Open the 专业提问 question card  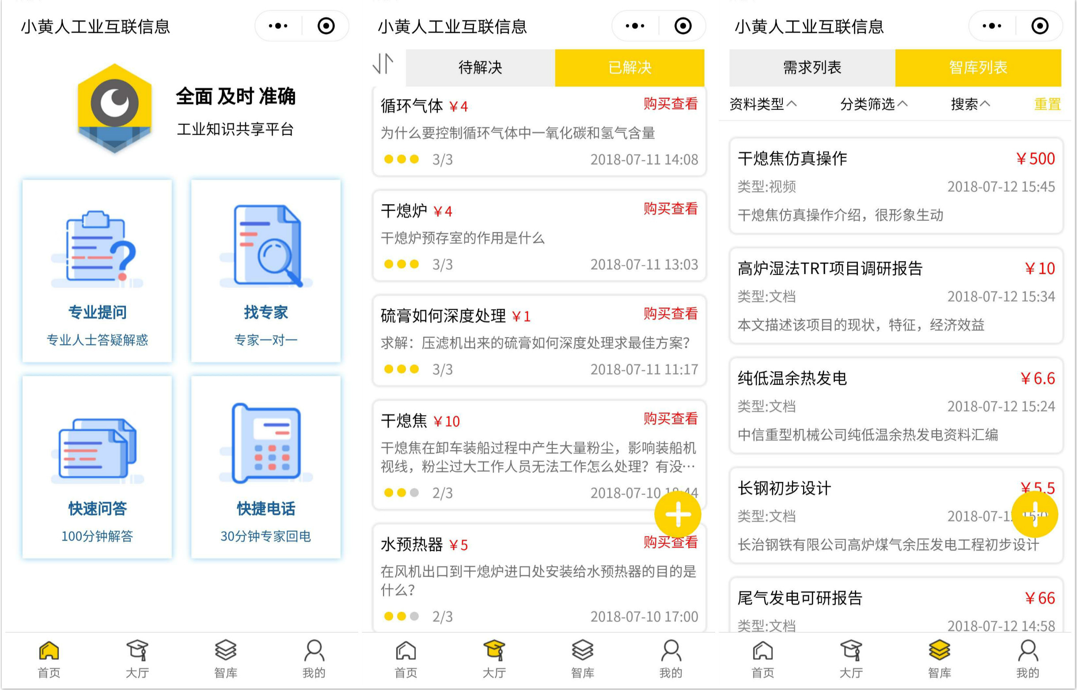97,271
